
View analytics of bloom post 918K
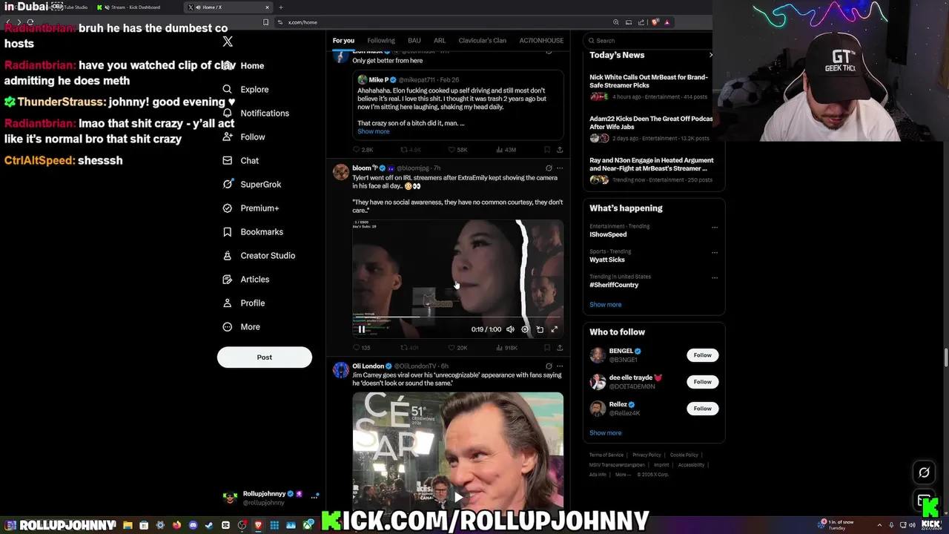(507, 348)
